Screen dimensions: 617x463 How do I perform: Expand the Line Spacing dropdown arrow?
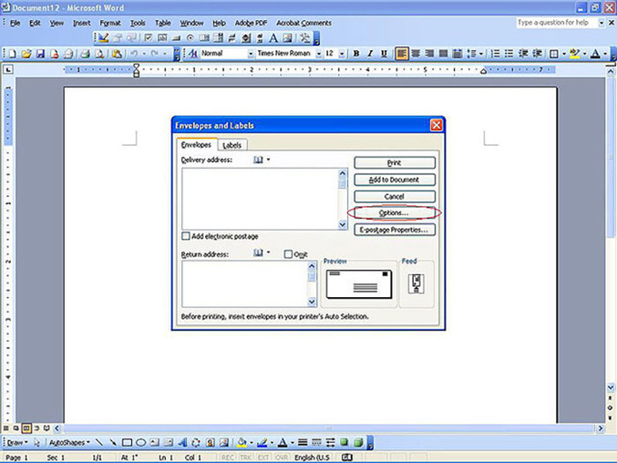480,53
